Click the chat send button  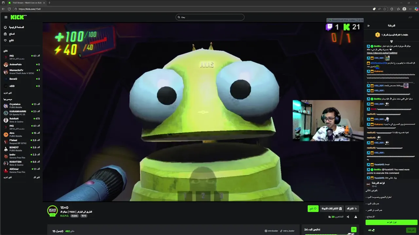(411, 230)
